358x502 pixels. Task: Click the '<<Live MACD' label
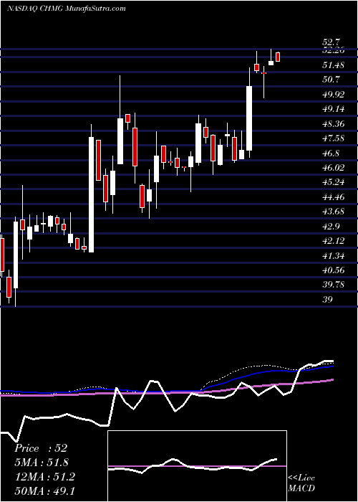(x=301, y=483)
